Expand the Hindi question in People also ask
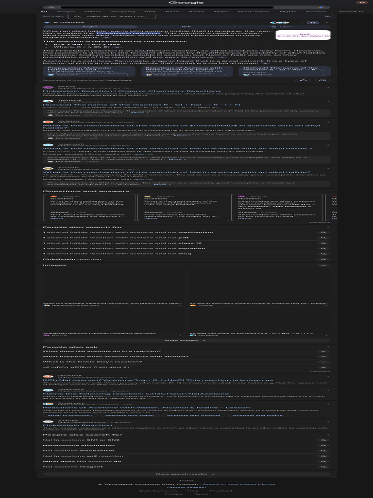Image resolution: width=373 pixels, height=498 pixels. pyautogui.click(x=186, y=368)
